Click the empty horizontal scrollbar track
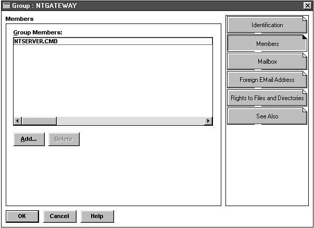Screen dimensions: 314x228 tap(130, 121)
